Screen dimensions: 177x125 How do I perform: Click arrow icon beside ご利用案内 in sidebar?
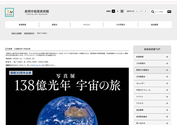point(167,63)
